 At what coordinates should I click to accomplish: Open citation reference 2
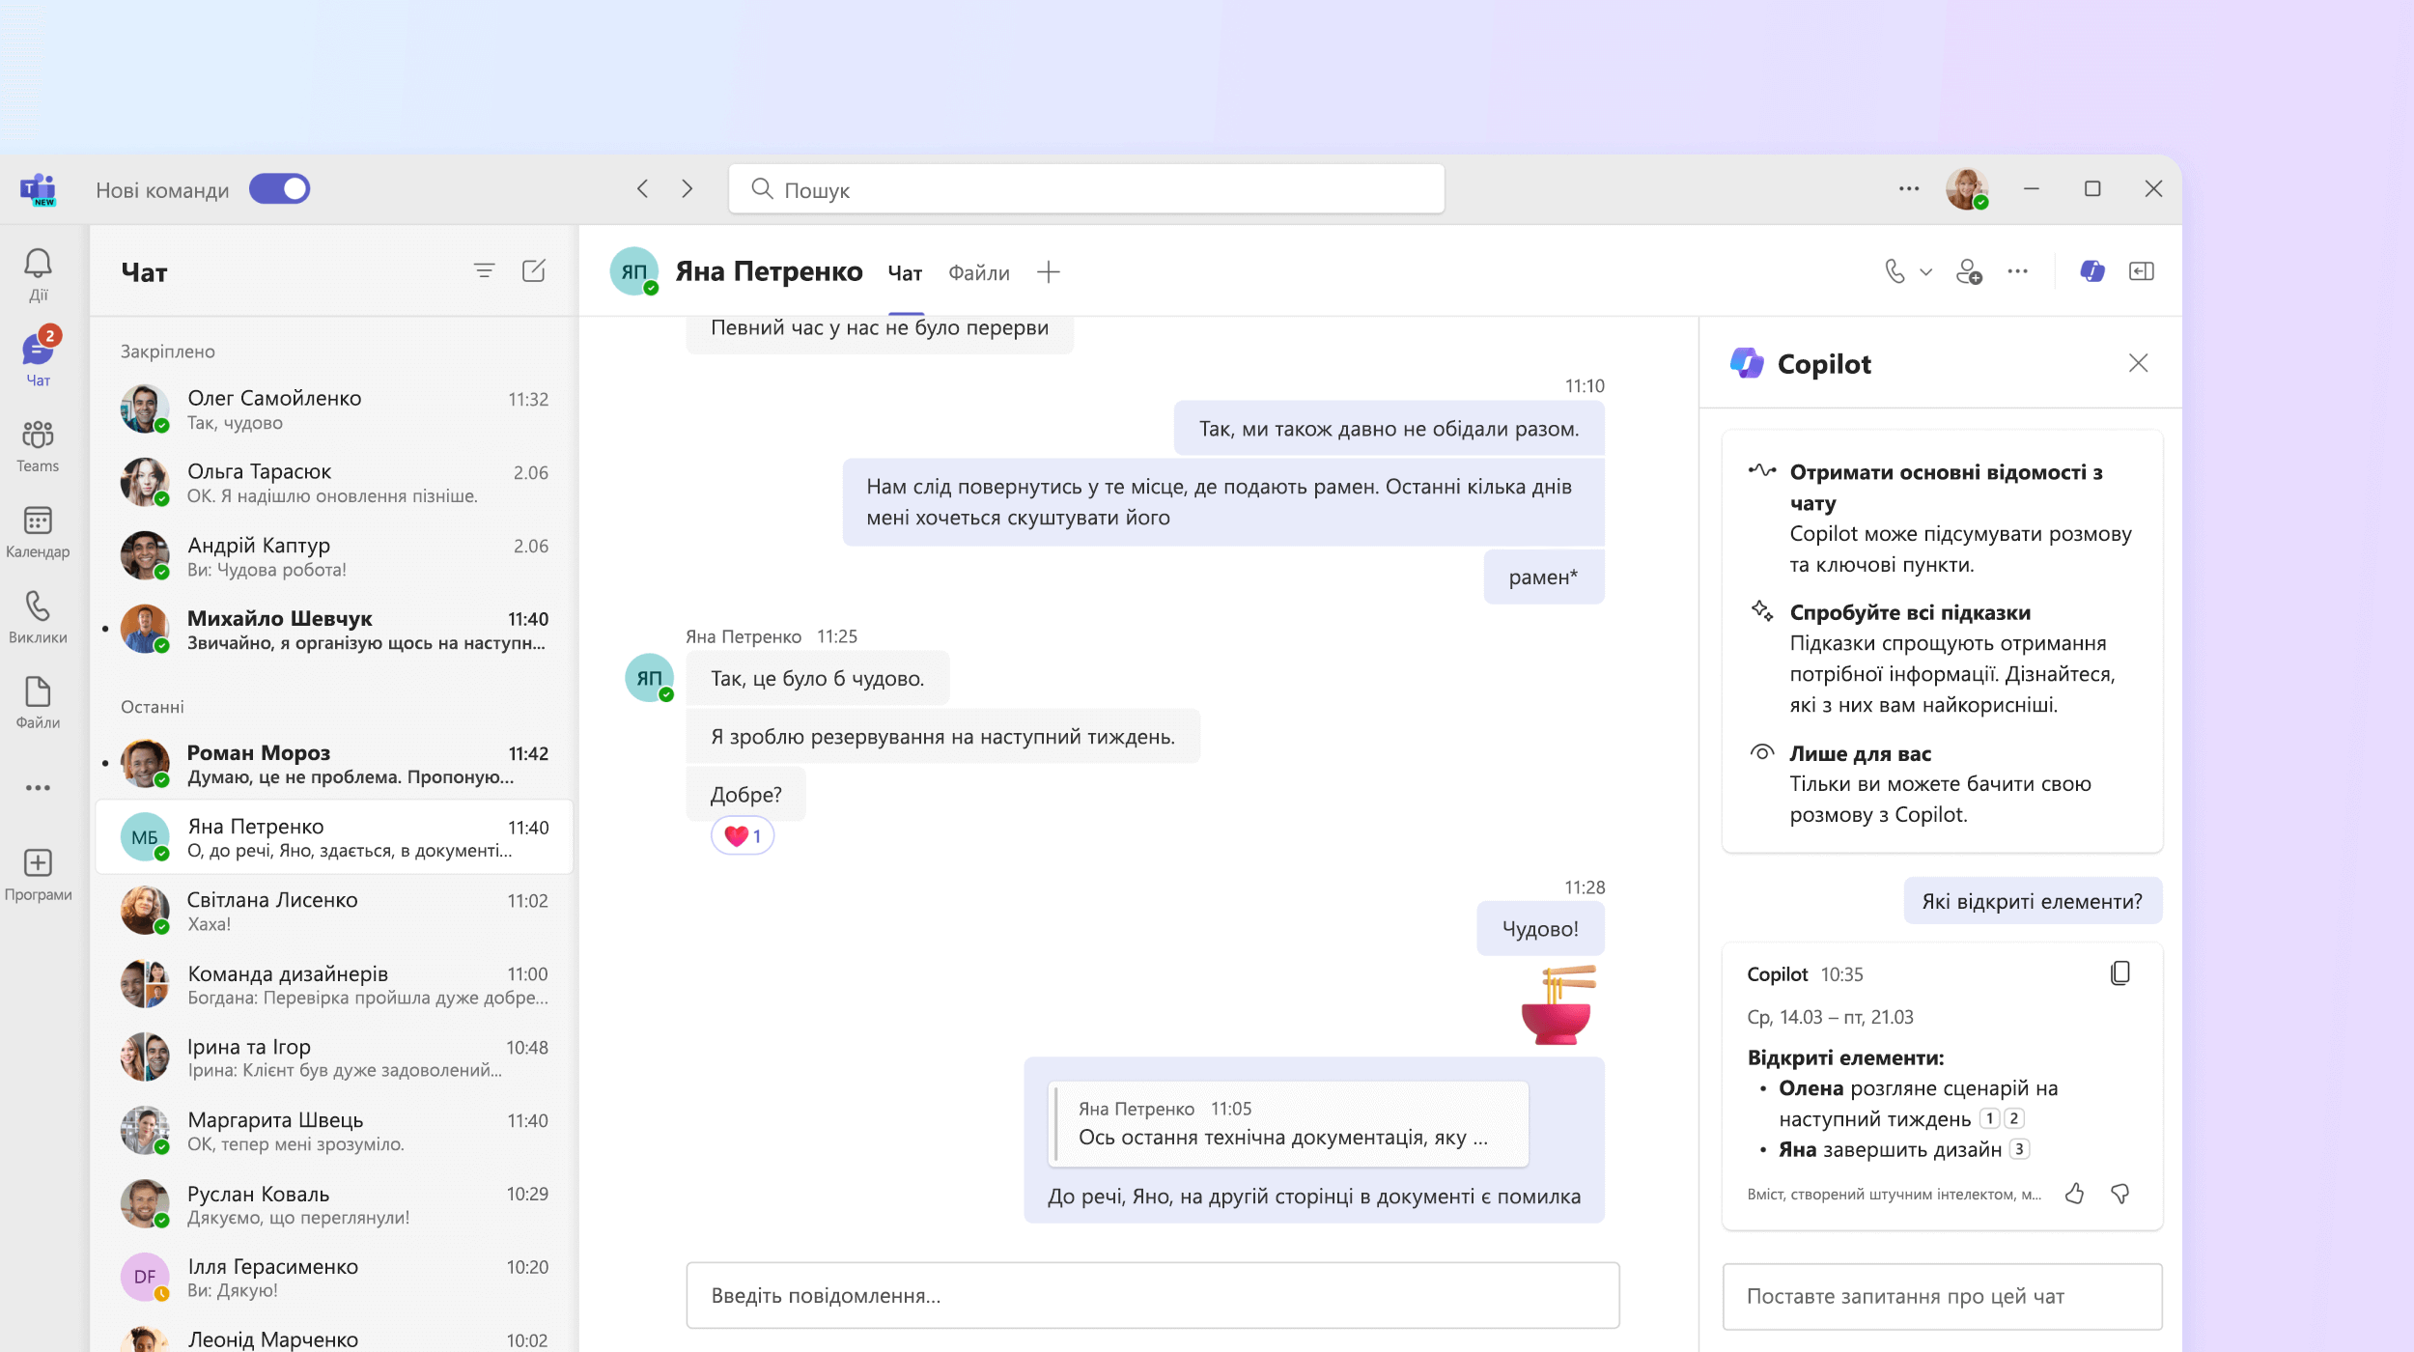pyautogui.click(x=2013, y=1119)
